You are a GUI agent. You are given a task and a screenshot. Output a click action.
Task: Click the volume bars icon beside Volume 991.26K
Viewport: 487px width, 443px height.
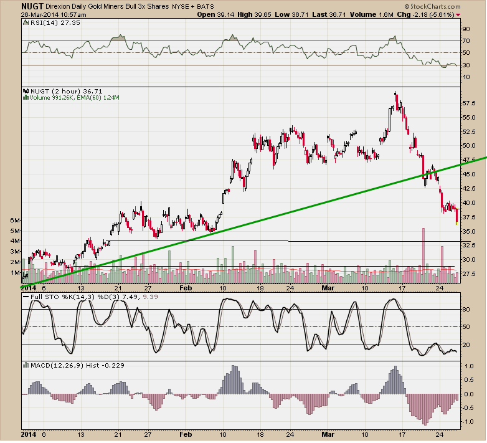[26, 98]
